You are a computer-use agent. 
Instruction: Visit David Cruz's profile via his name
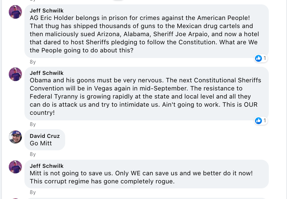tap(44, 136)
